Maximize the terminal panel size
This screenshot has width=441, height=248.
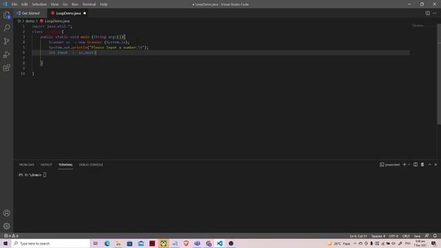[429, 165]
